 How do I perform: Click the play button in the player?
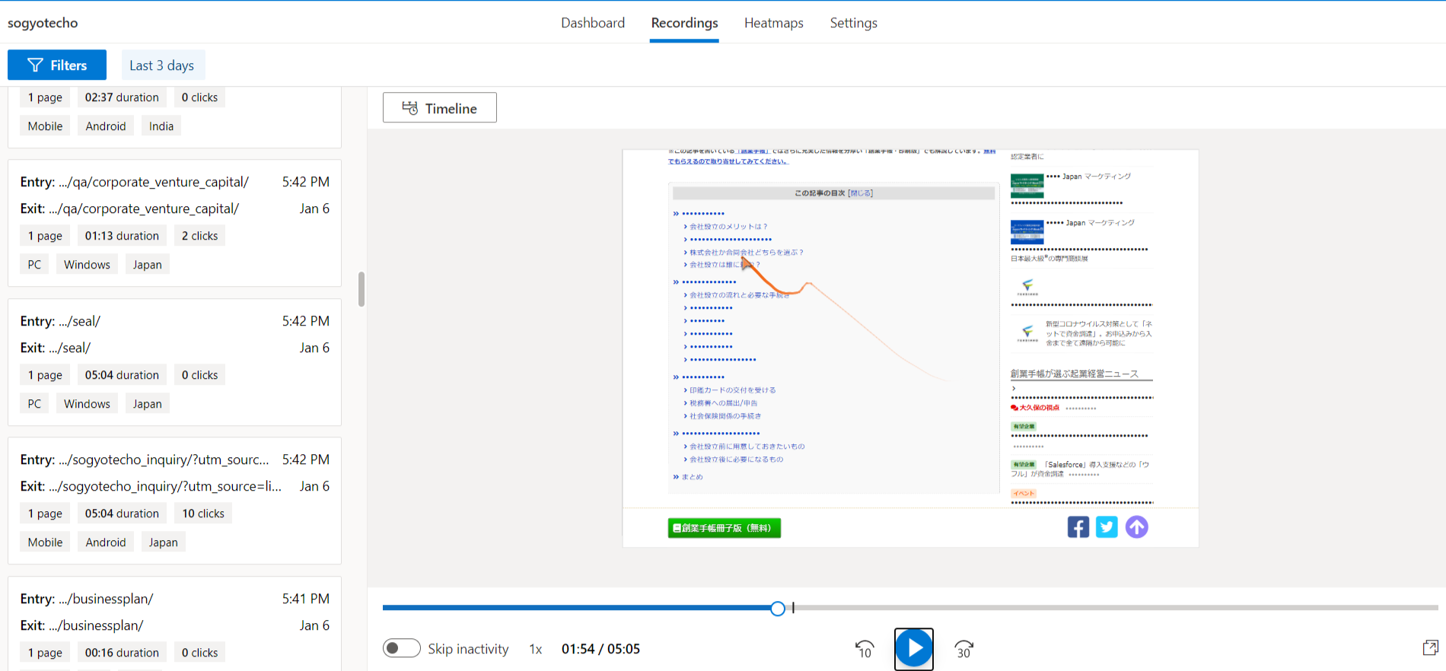coord(913,648)
